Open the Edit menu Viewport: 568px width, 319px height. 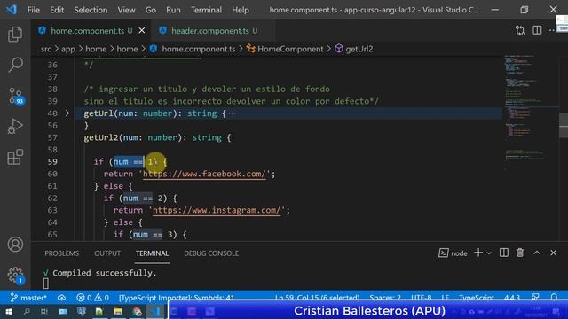tap(57, 10)
